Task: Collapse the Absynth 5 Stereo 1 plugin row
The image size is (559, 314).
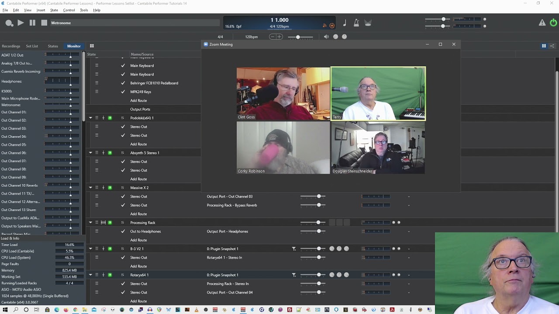Action: (x=90, y=153)
